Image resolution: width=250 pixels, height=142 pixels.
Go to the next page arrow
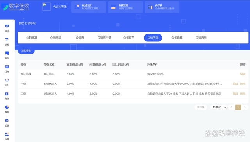coord(245,107)
